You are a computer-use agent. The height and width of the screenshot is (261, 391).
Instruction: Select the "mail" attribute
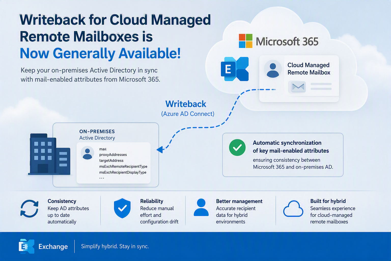103,149
